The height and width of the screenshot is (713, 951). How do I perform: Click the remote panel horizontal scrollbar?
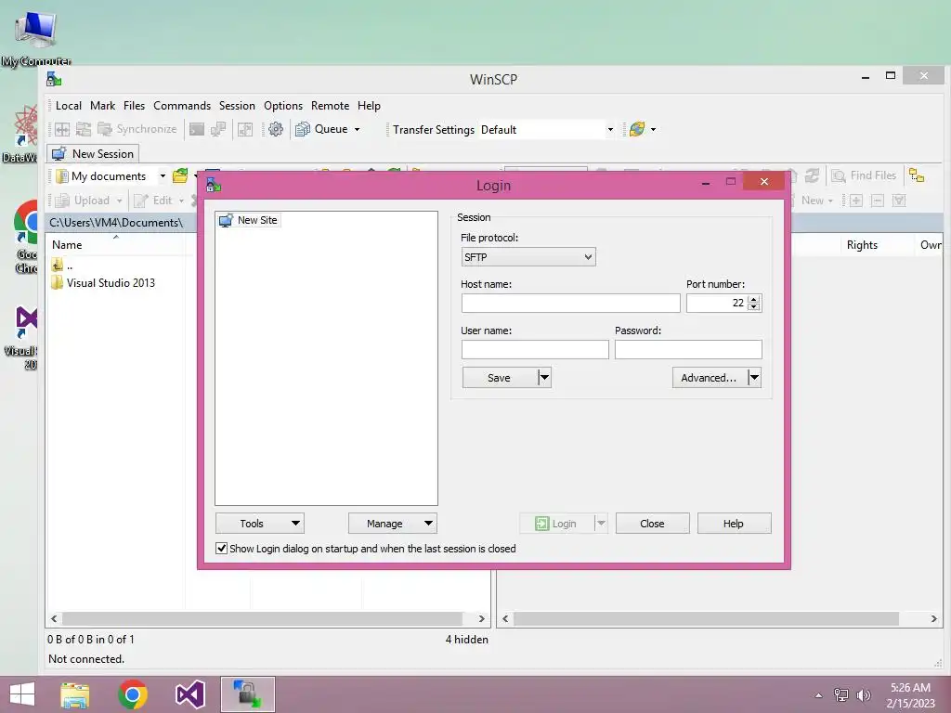(706, 618)
